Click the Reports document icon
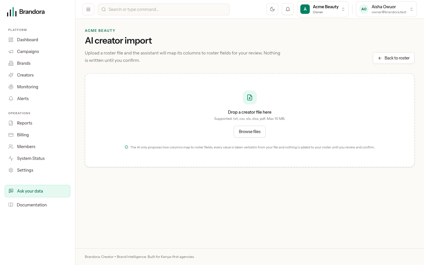Image resolution: width=424 pixels, height=265 pixels. pyautogui.click(x=11, y=123)
